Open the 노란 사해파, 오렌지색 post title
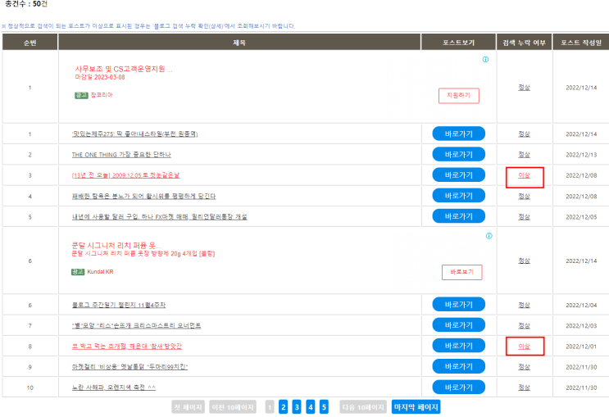 point(113,388)
